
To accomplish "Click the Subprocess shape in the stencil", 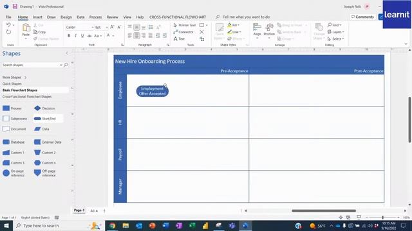I will [x=15, y=119].
